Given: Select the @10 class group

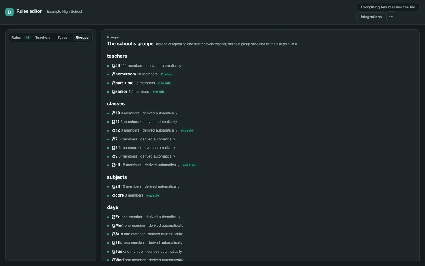Looking at the screenshot, I should click(x=116, y=113).
